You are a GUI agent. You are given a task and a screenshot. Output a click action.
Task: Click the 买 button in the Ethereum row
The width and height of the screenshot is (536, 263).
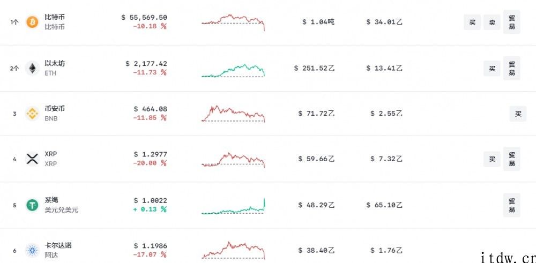click(x=492, y=69)
